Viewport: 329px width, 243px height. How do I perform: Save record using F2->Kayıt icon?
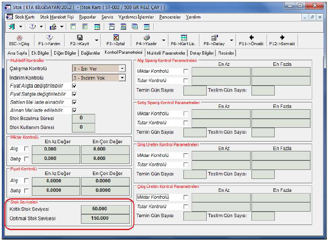79,38
